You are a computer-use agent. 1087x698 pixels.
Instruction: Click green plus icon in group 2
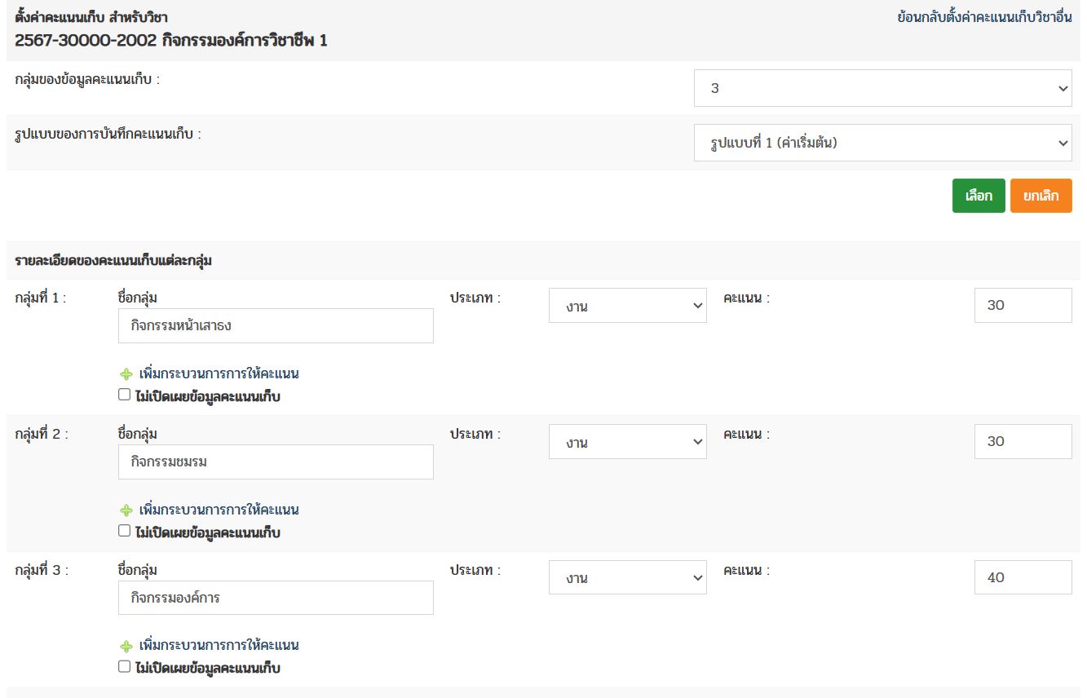tap(126, 510)
